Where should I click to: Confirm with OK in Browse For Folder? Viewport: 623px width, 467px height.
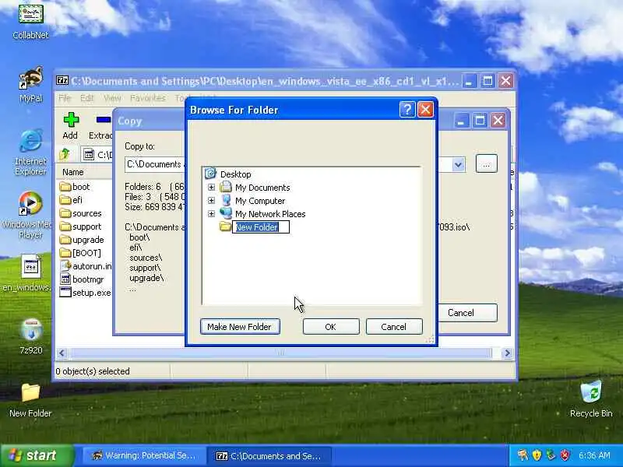(x=330, y=326)
